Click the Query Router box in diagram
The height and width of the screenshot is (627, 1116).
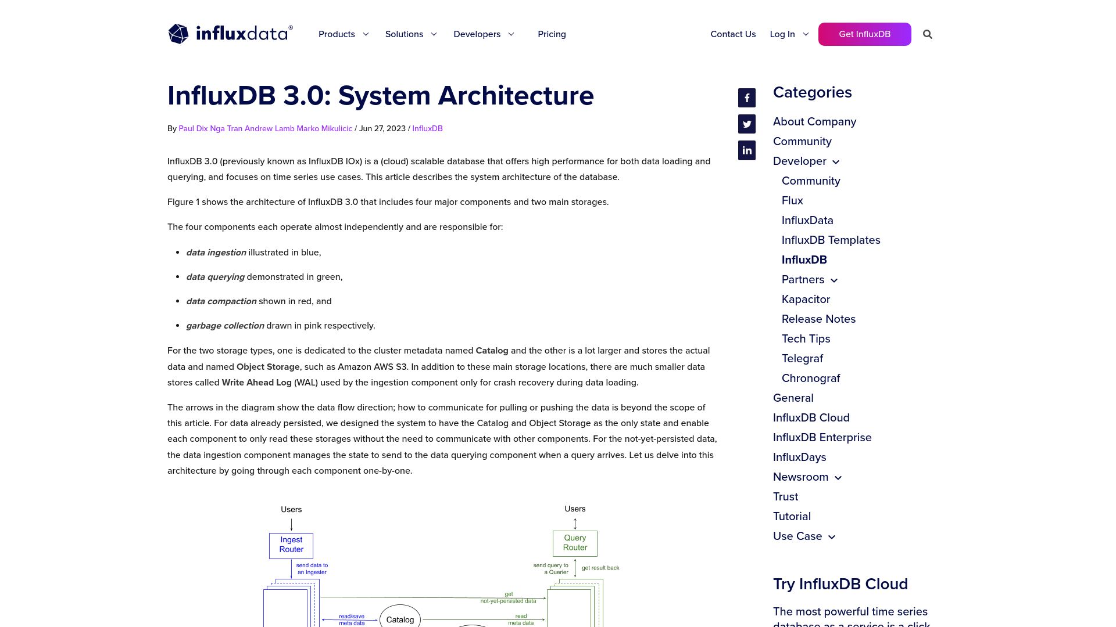tap(575, 543)
